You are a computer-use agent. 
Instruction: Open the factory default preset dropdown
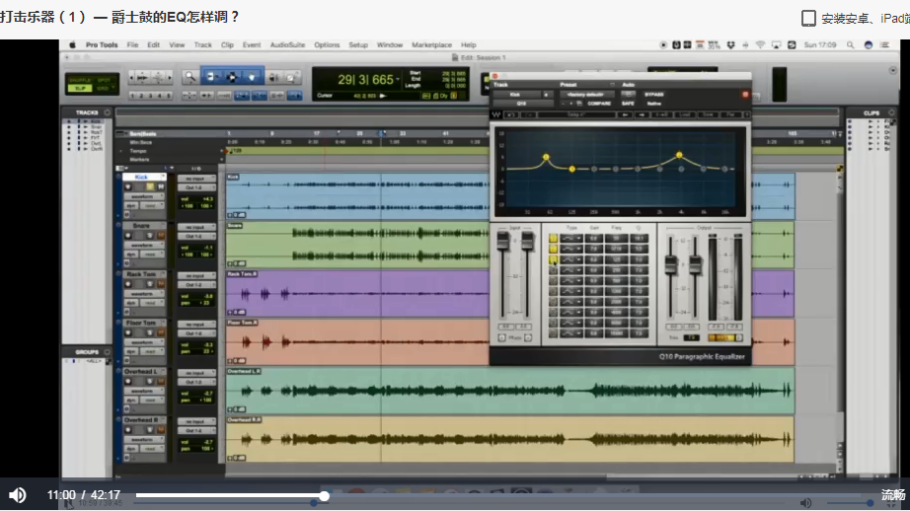click(586, 94)
